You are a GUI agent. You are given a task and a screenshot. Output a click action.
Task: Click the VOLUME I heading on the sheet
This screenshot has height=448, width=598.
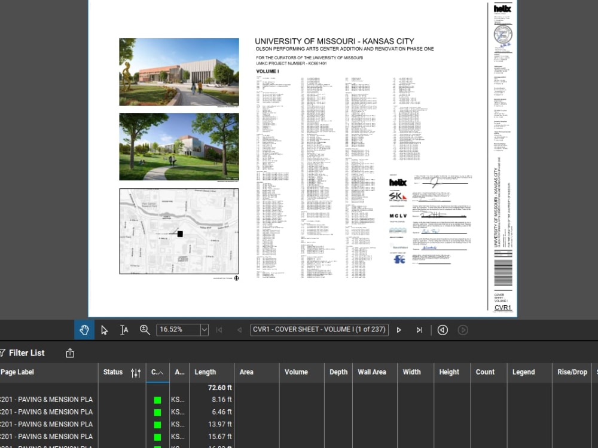coord(267,71)
